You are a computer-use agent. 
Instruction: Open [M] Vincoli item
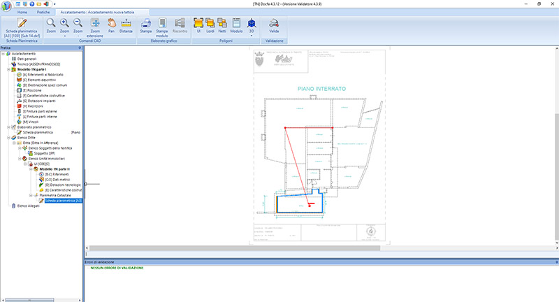(31, 122)
